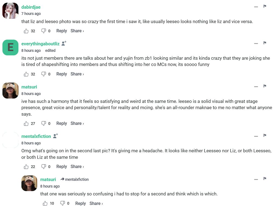Follow user everythingaboutliz with add-person icon
This screenshot has height=209, width=277.
pos(64,43)
